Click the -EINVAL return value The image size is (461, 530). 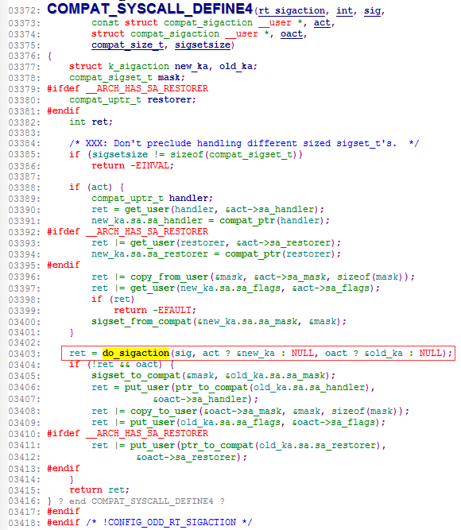point(149,165)
